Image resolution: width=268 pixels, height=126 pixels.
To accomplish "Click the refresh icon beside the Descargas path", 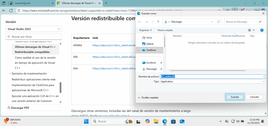I will 218,22.
